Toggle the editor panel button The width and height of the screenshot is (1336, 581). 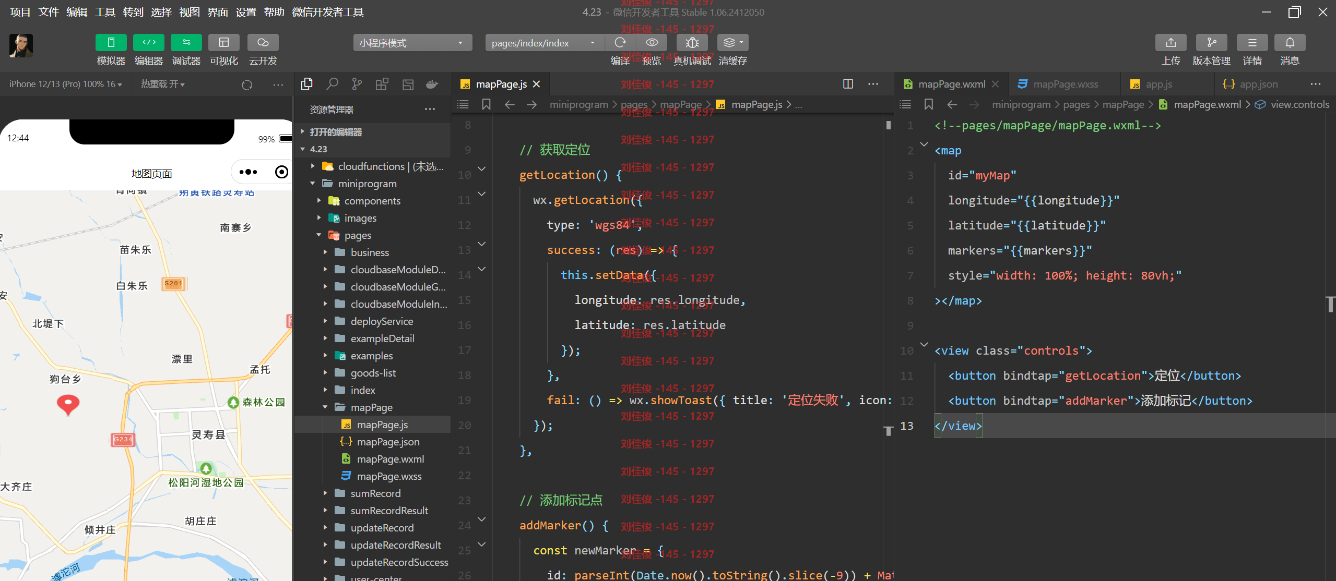point(149,43)
